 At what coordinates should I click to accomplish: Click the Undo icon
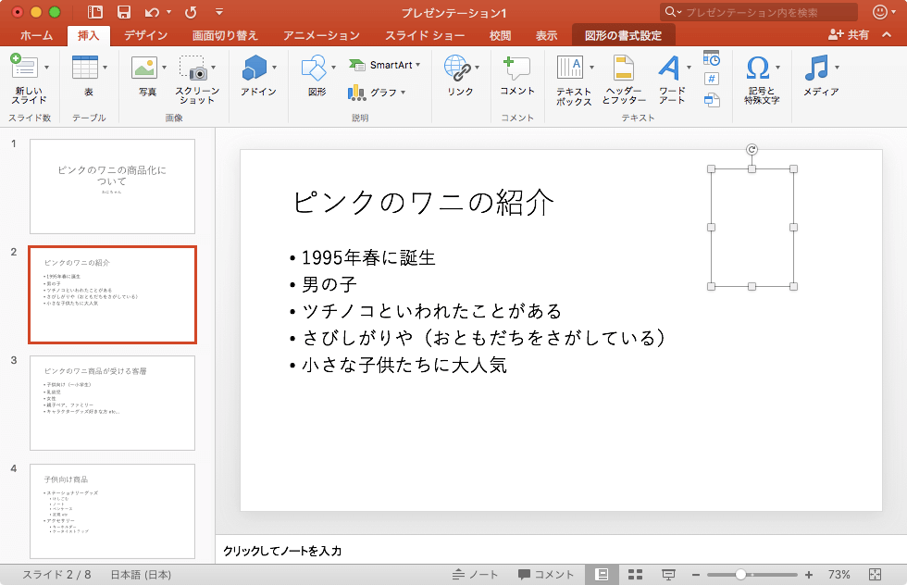coord(152,12)
